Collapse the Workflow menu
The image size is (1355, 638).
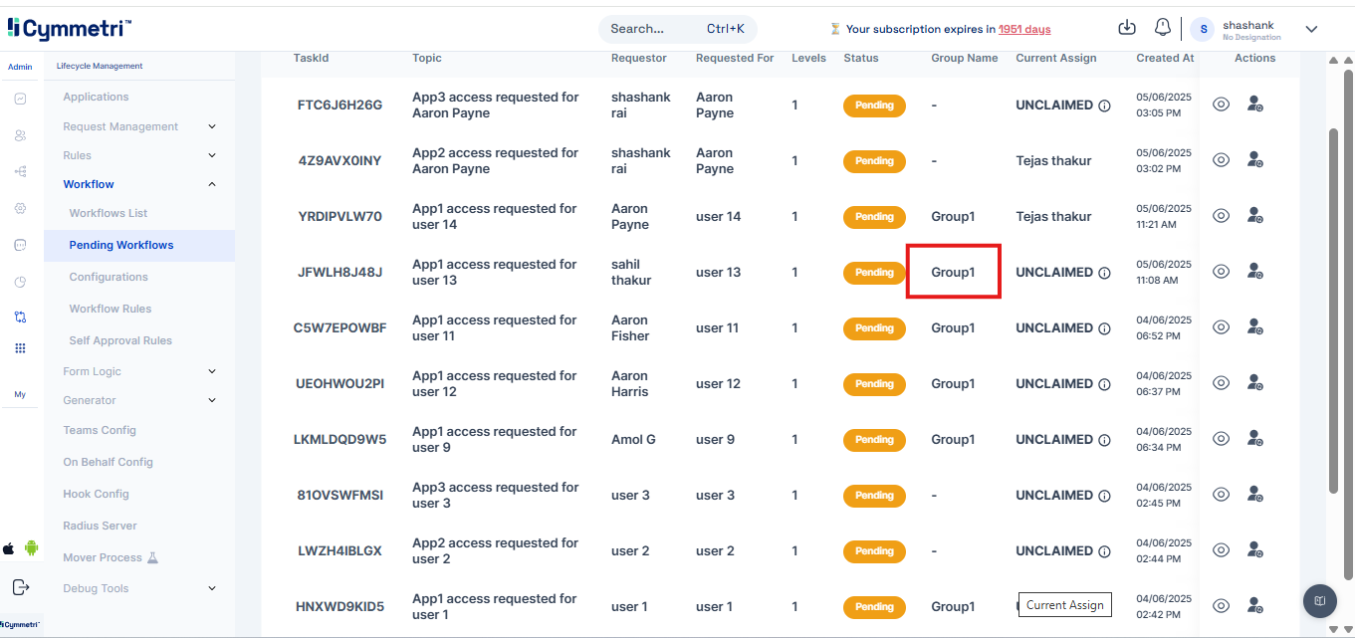coord(139,184)
